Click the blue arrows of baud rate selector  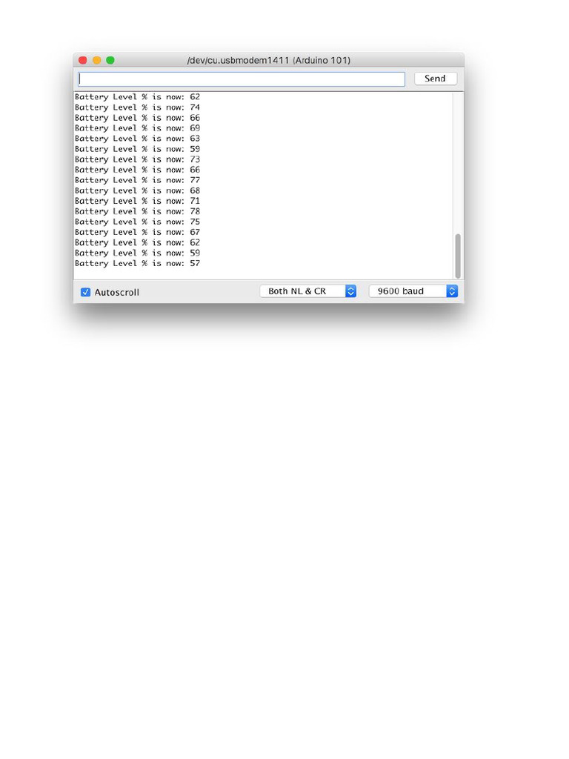coord(452,291)
